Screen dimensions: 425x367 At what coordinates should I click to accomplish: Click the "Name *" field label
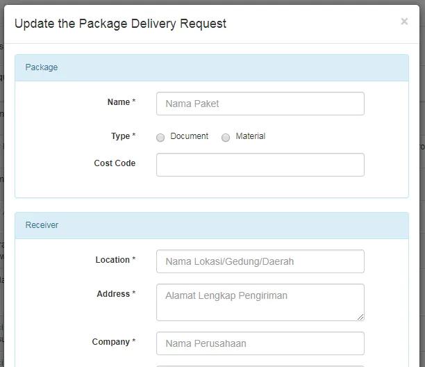tap(122, 102)
